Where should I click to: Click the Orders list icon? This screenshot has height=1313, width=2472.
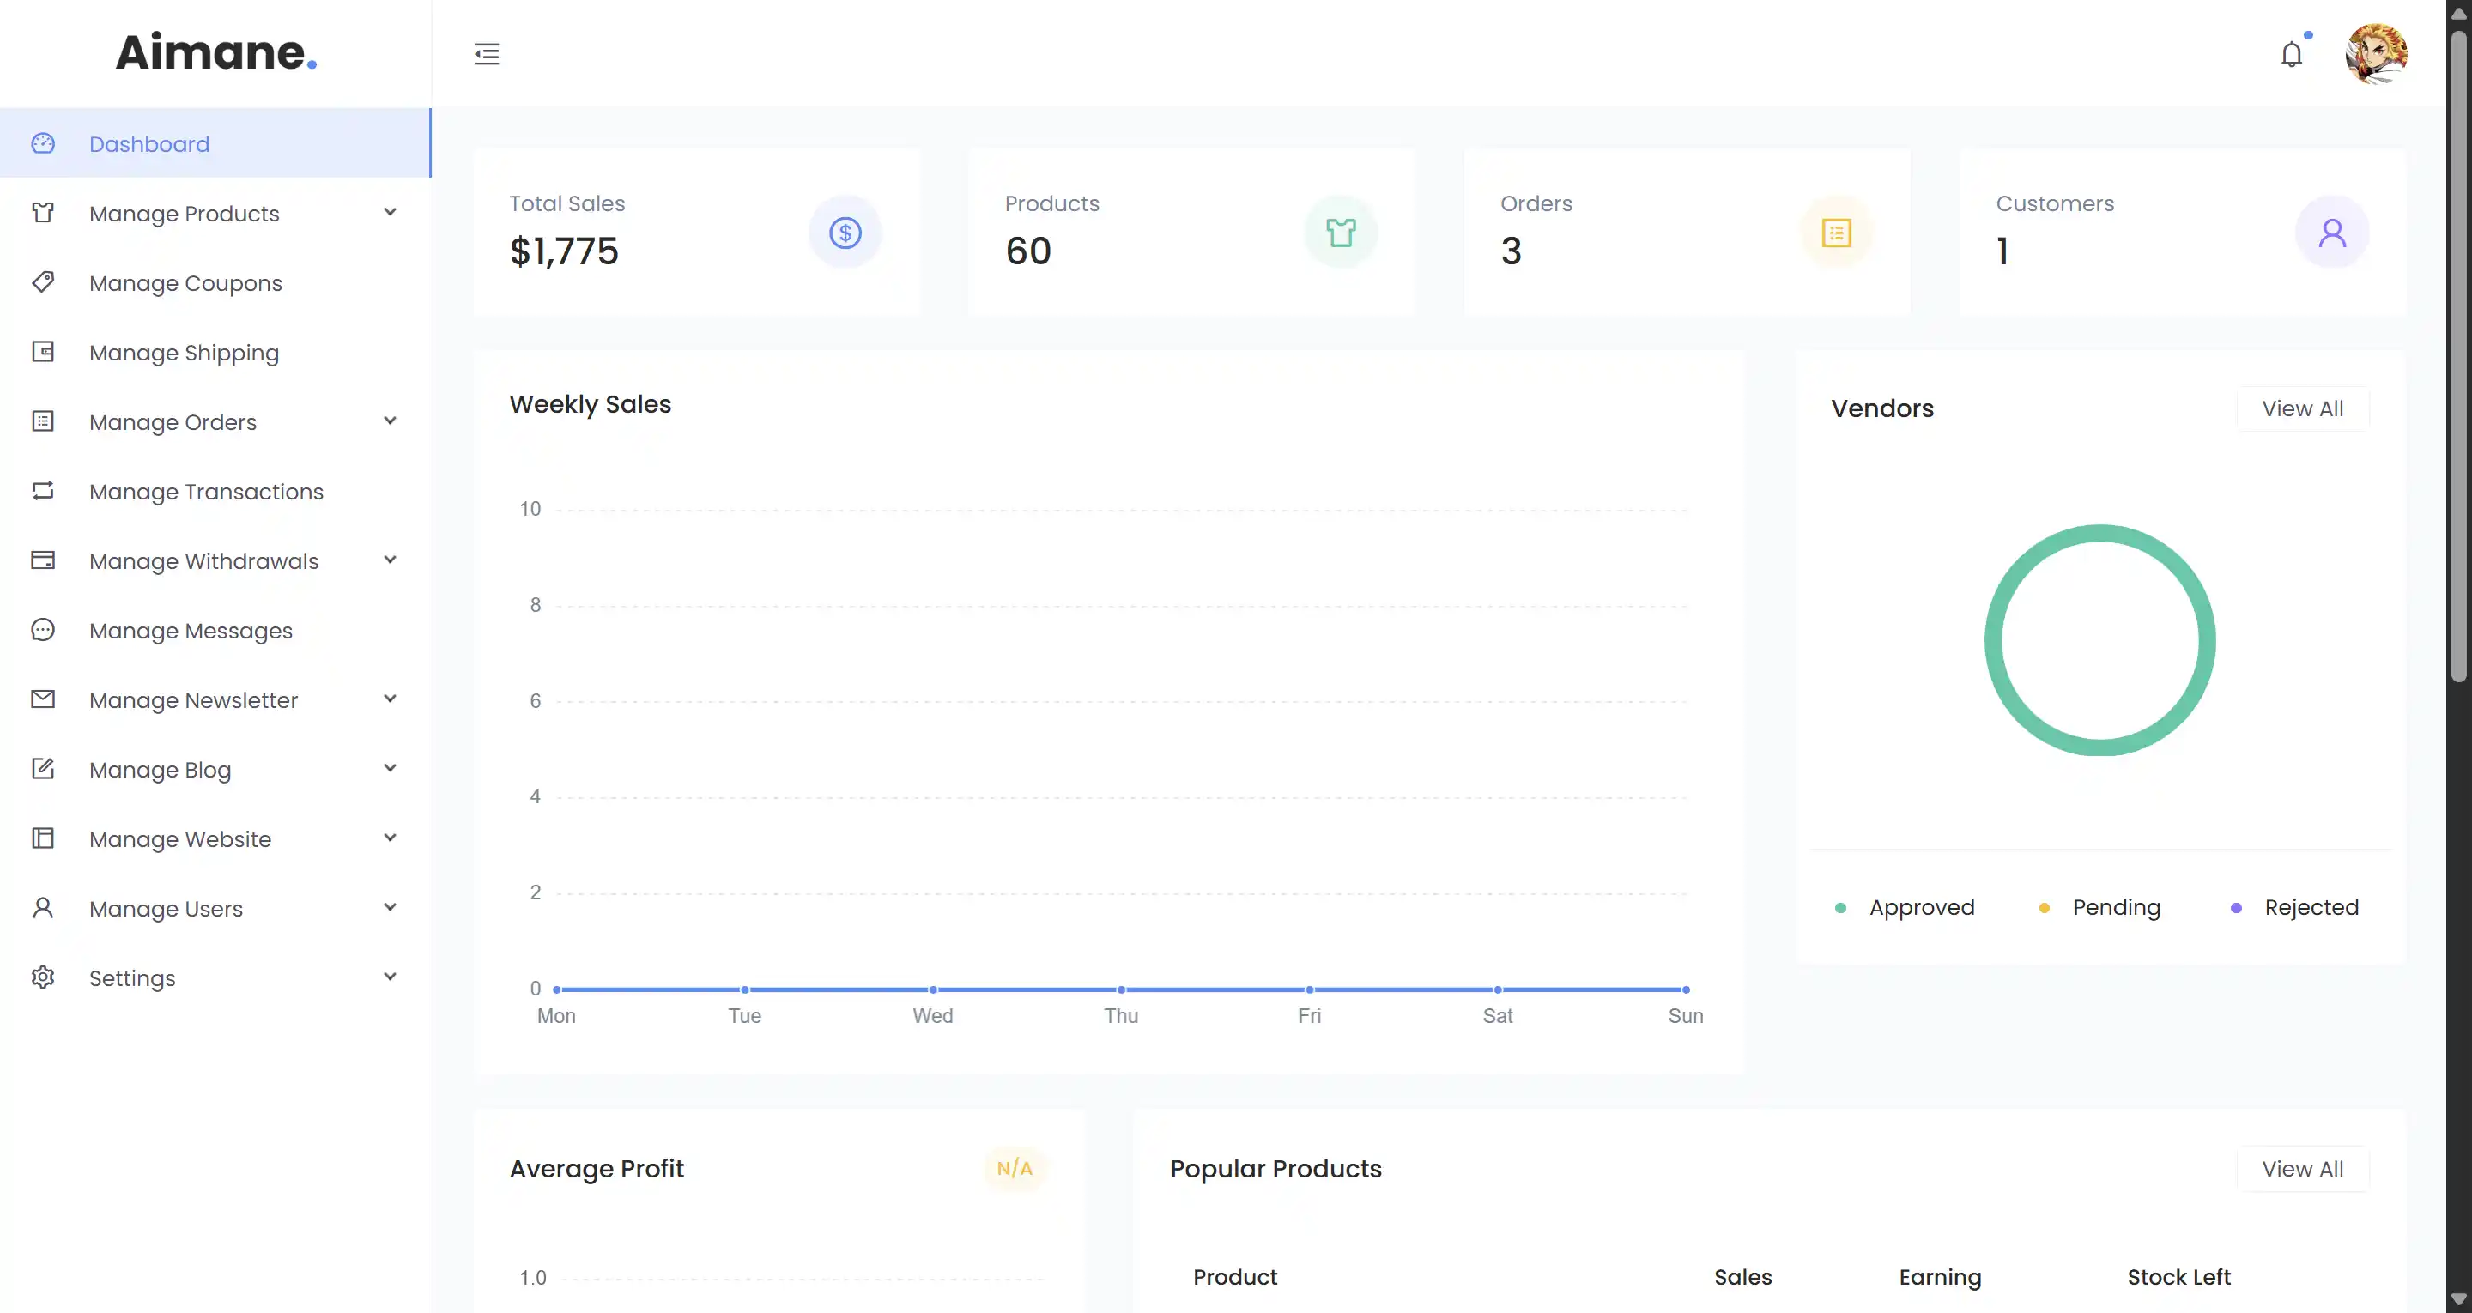[1836, 233]
